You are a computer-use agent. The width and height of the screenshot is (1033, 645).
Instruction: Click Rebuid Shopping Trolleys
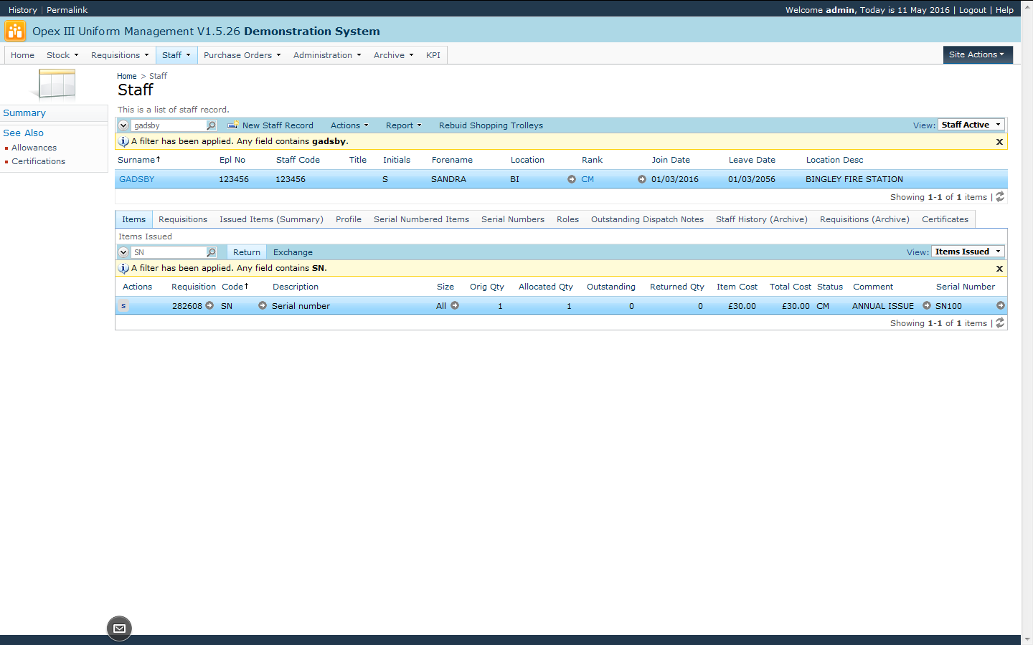tap(491, 125)
